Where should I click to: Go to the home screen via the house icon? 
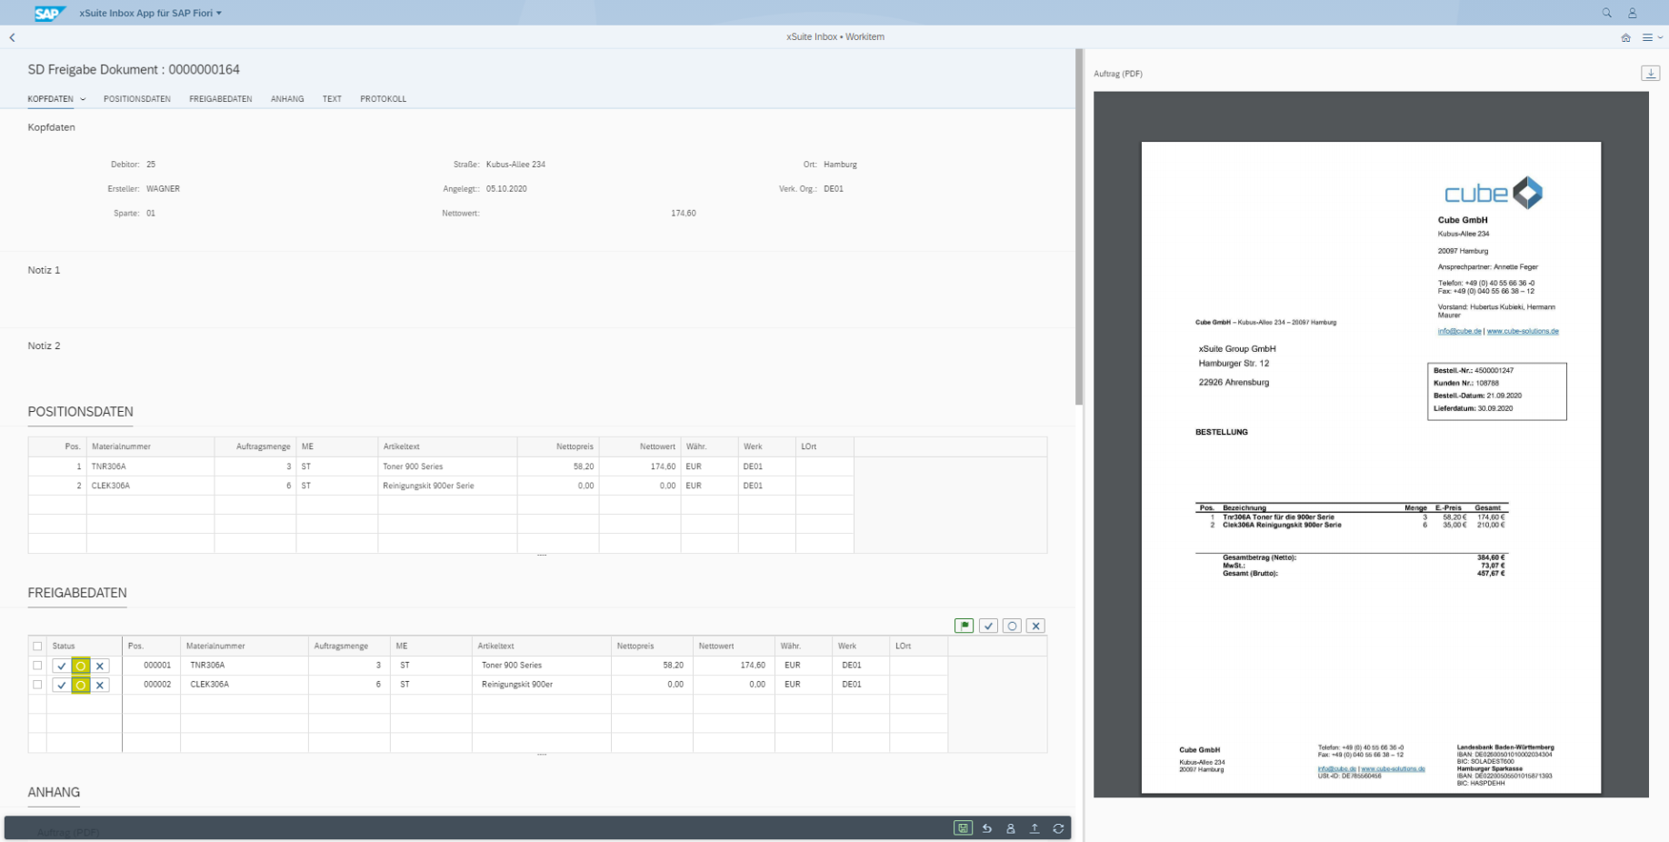click(x=1626, y=37)
